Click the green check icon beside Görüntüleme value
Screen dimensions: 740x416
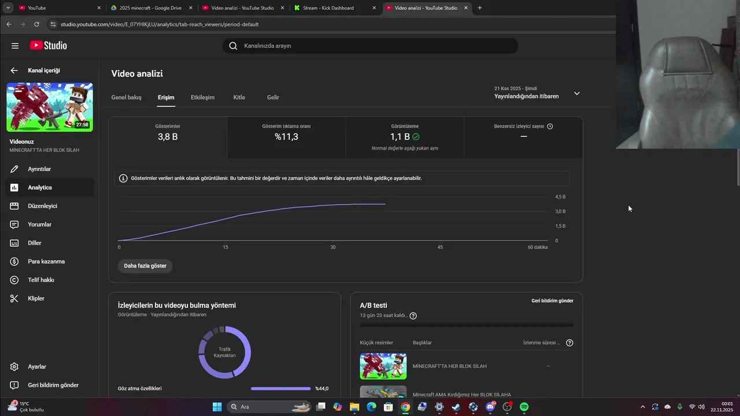[416, 137]
